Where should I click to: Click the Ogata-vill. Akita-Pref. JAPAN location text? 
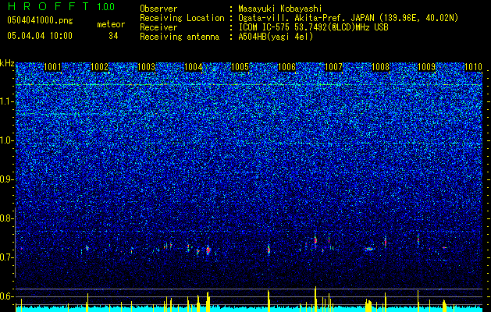click(348, 18)
